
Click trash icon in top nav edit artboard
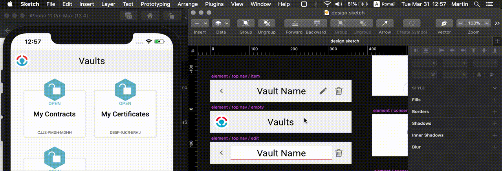click(x=339, y=153)
